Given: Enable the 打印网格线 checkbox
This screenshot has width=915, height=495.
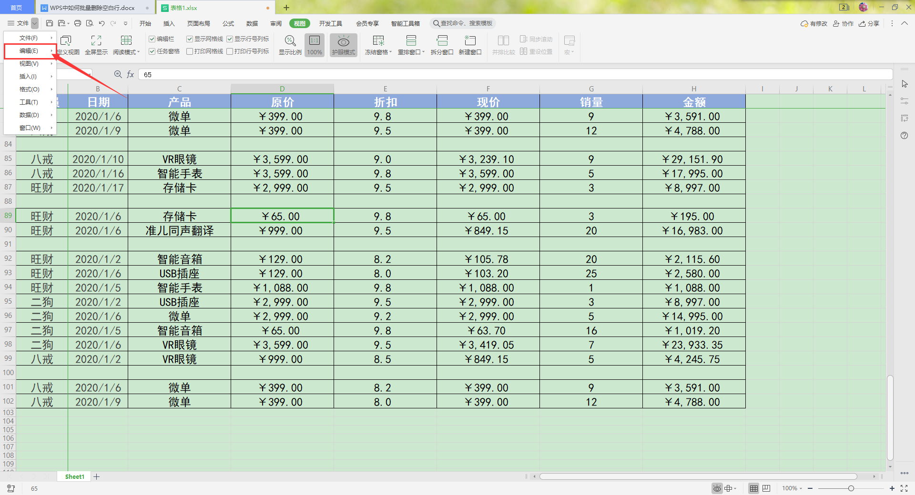Looking at the screenshot, I should click(x=190, y=51).
